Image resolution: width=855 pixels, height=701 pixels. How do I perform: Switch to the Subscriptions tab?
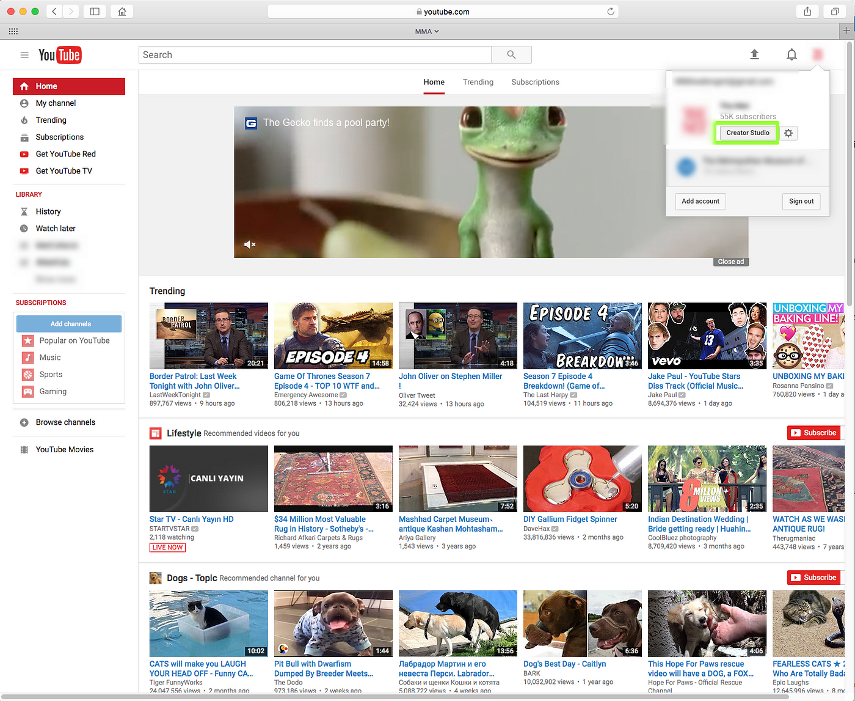(x=535, y=82)
